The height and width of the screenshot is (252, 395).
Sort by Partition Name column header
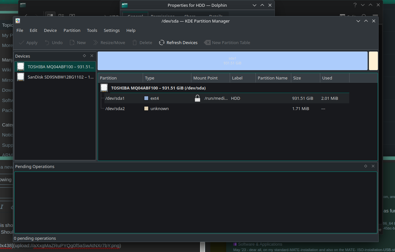pos(274,78)
